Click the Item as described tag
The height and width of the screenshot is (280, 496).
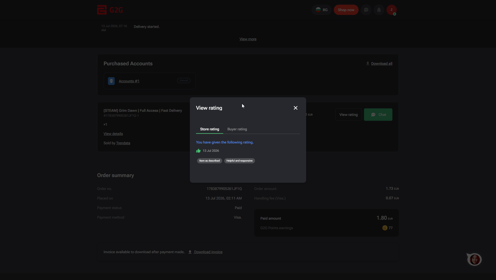click(210, 161)
